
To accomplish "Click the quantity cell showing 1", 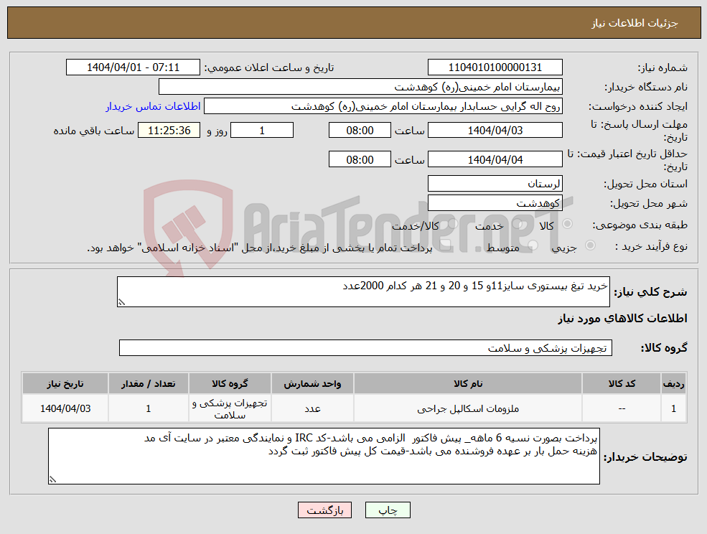I will click(x=148, y=408).
